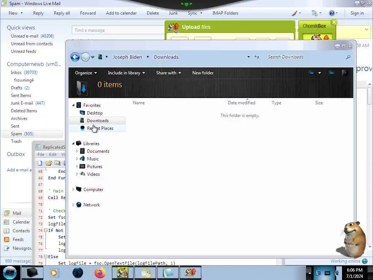Click the Live Mail help question-mark icon
The image size is (373, 280).
click(x=331, y=13)
